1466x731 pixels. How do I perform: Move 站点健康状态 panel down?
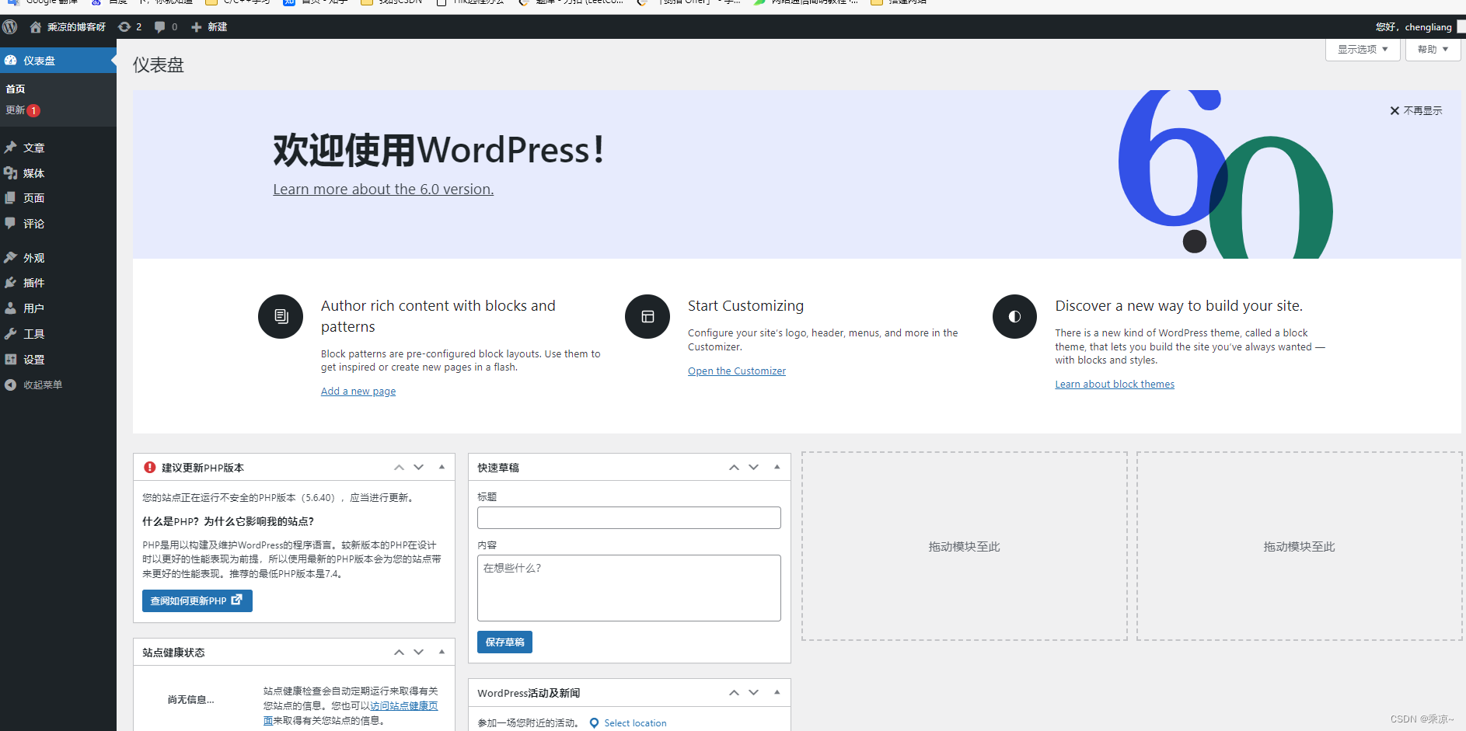tap(419, 652)
